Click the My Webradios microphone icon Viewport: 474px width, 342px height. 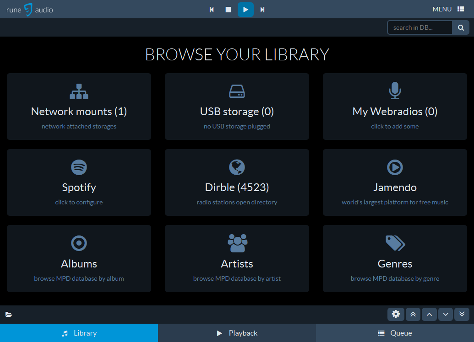[x=395, y=91]
